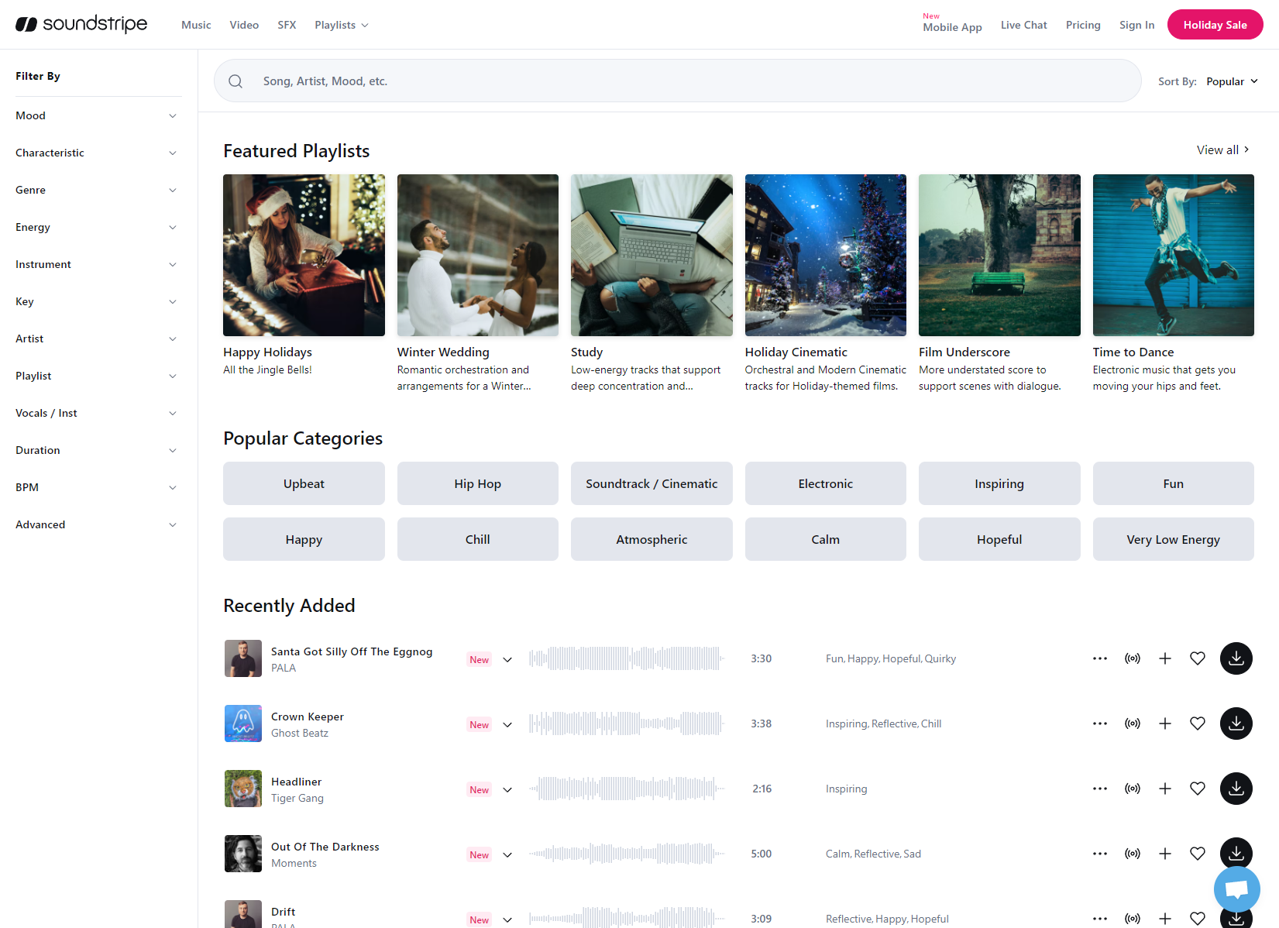Expand Crown Keeper track versions chevron
Image resolution: width=1279 pixels, height=928 pixels.
(507, 725)
